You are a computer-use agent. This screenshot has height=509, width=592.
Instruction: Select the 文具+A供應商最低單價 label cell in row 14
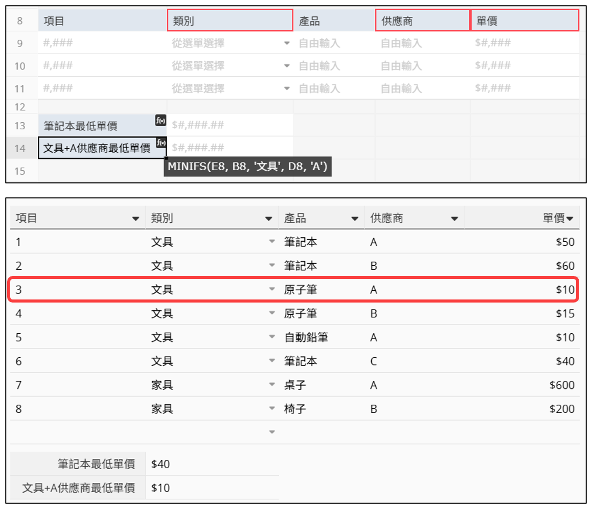(x=97, y=148)
